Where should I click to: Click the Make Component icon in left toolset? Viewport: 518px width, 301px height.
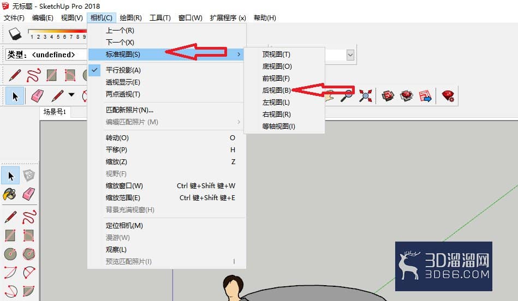pyautogui.click(x=29, y=175)
